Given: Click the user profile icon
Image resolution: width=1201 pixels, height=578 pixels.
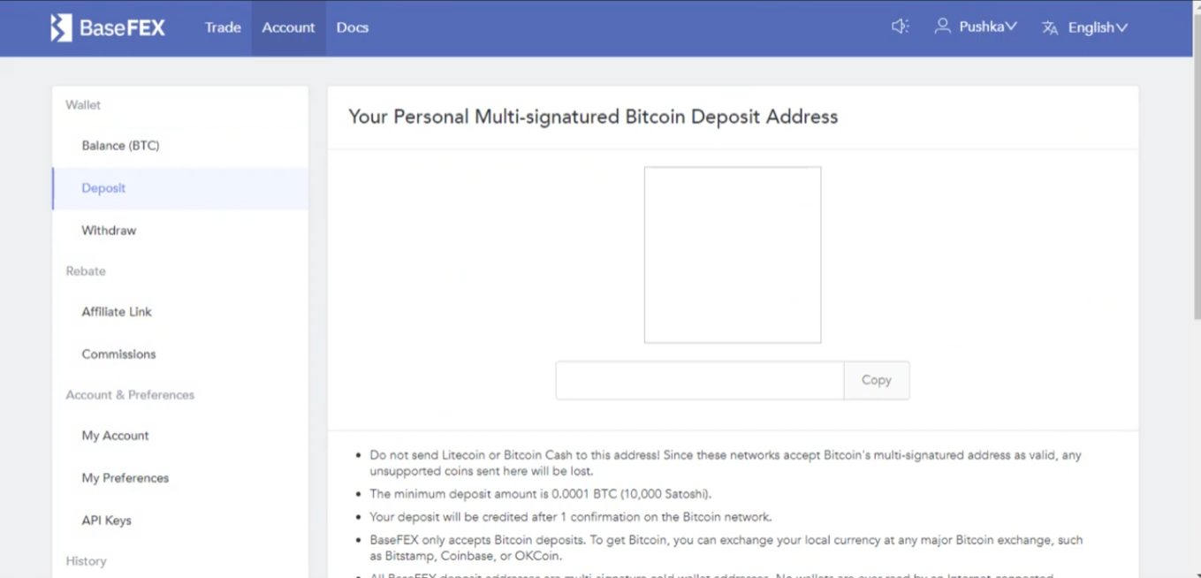Looking at the screenshot, I should pos(942,27).
